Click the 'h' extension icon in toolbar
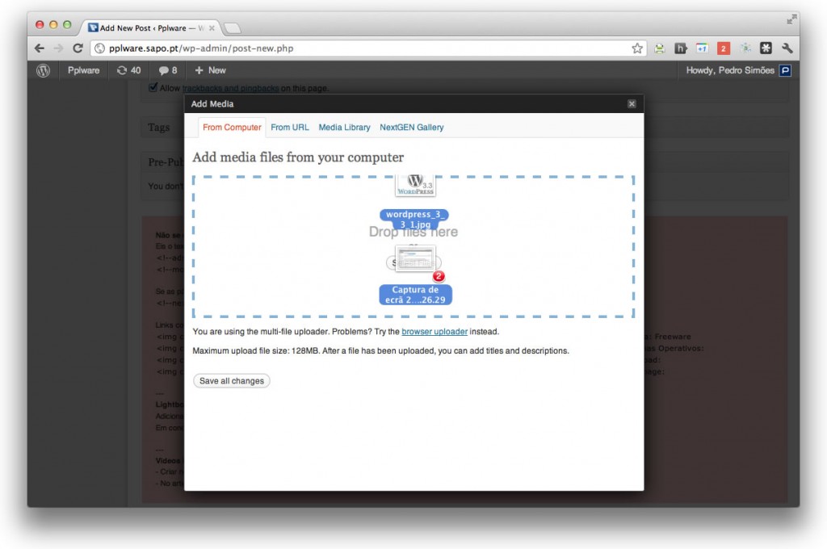Viewport: 827px width, 549px height. (680, 48)
